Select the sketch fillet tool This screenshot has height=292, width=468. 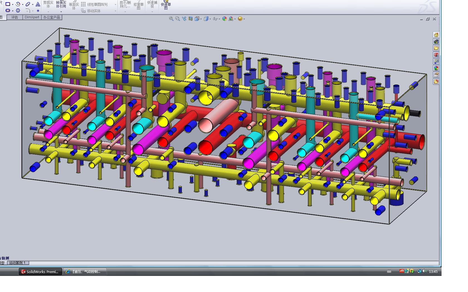click(28, 11)
